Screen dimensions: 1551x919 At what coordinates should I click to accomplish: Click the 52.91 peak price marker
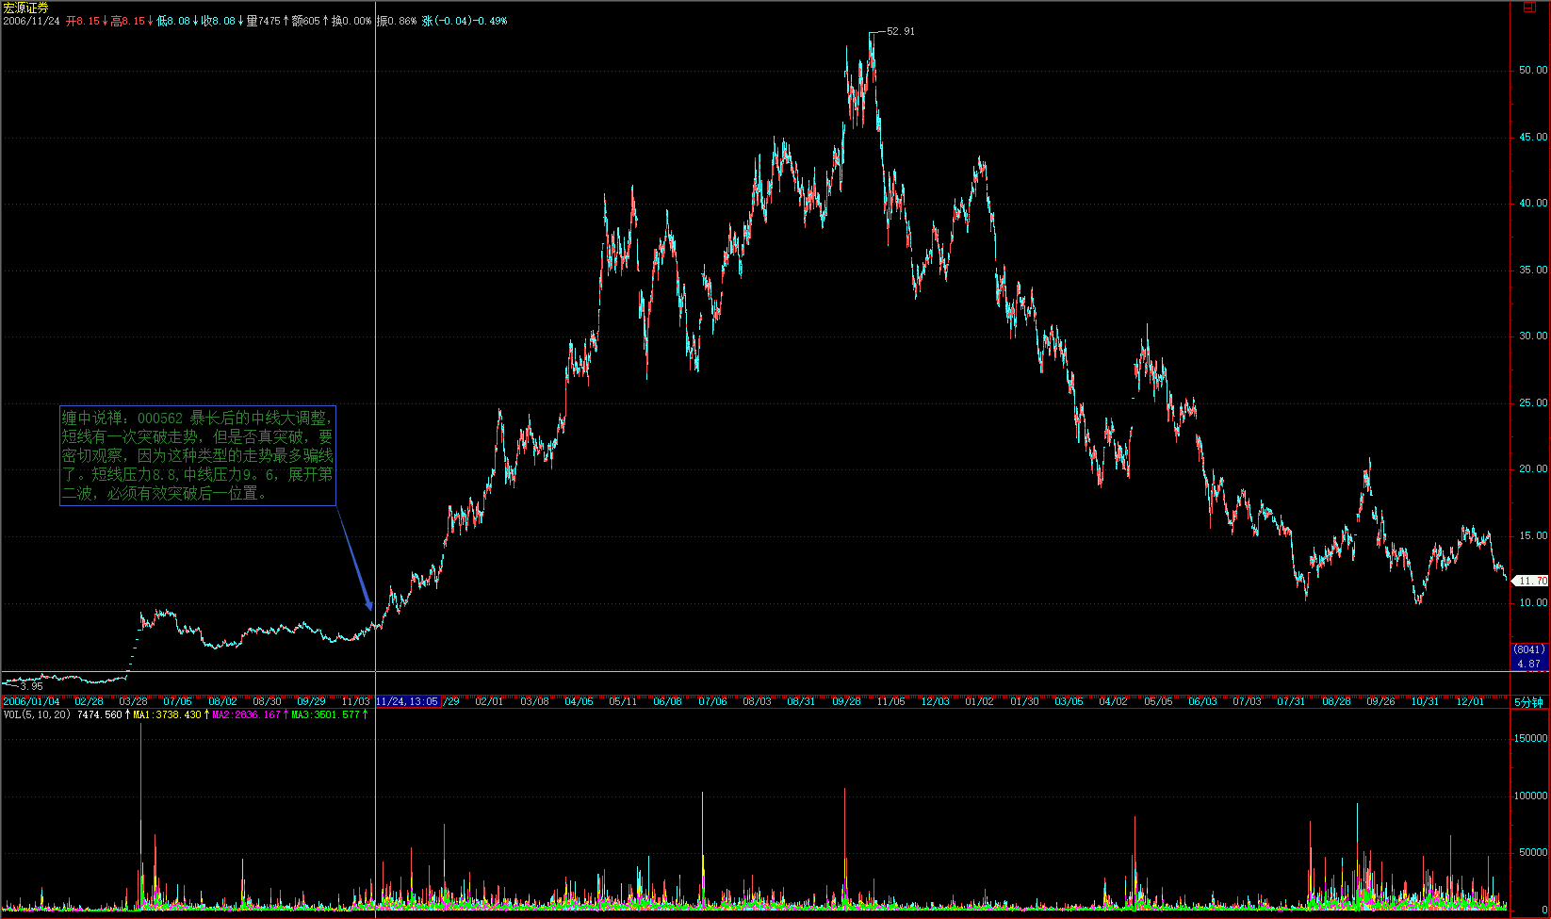point(900,31)
